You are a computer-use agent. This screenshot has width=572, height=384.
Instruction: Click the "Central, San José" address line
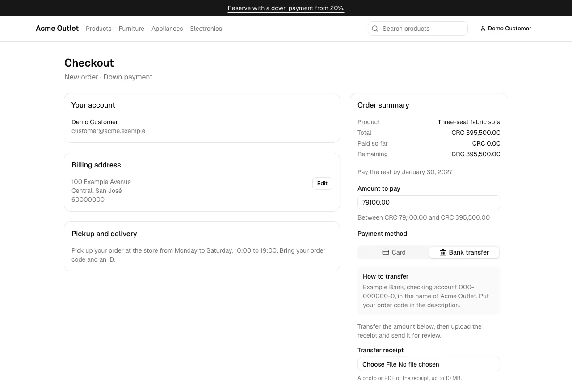coord(97,191)
